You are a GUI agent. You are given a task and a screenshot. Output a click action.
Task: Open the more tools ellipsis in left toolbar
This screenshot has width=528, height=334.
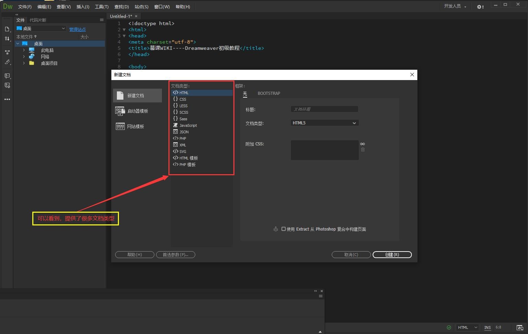pyautogui.click(x=7, y=99)
